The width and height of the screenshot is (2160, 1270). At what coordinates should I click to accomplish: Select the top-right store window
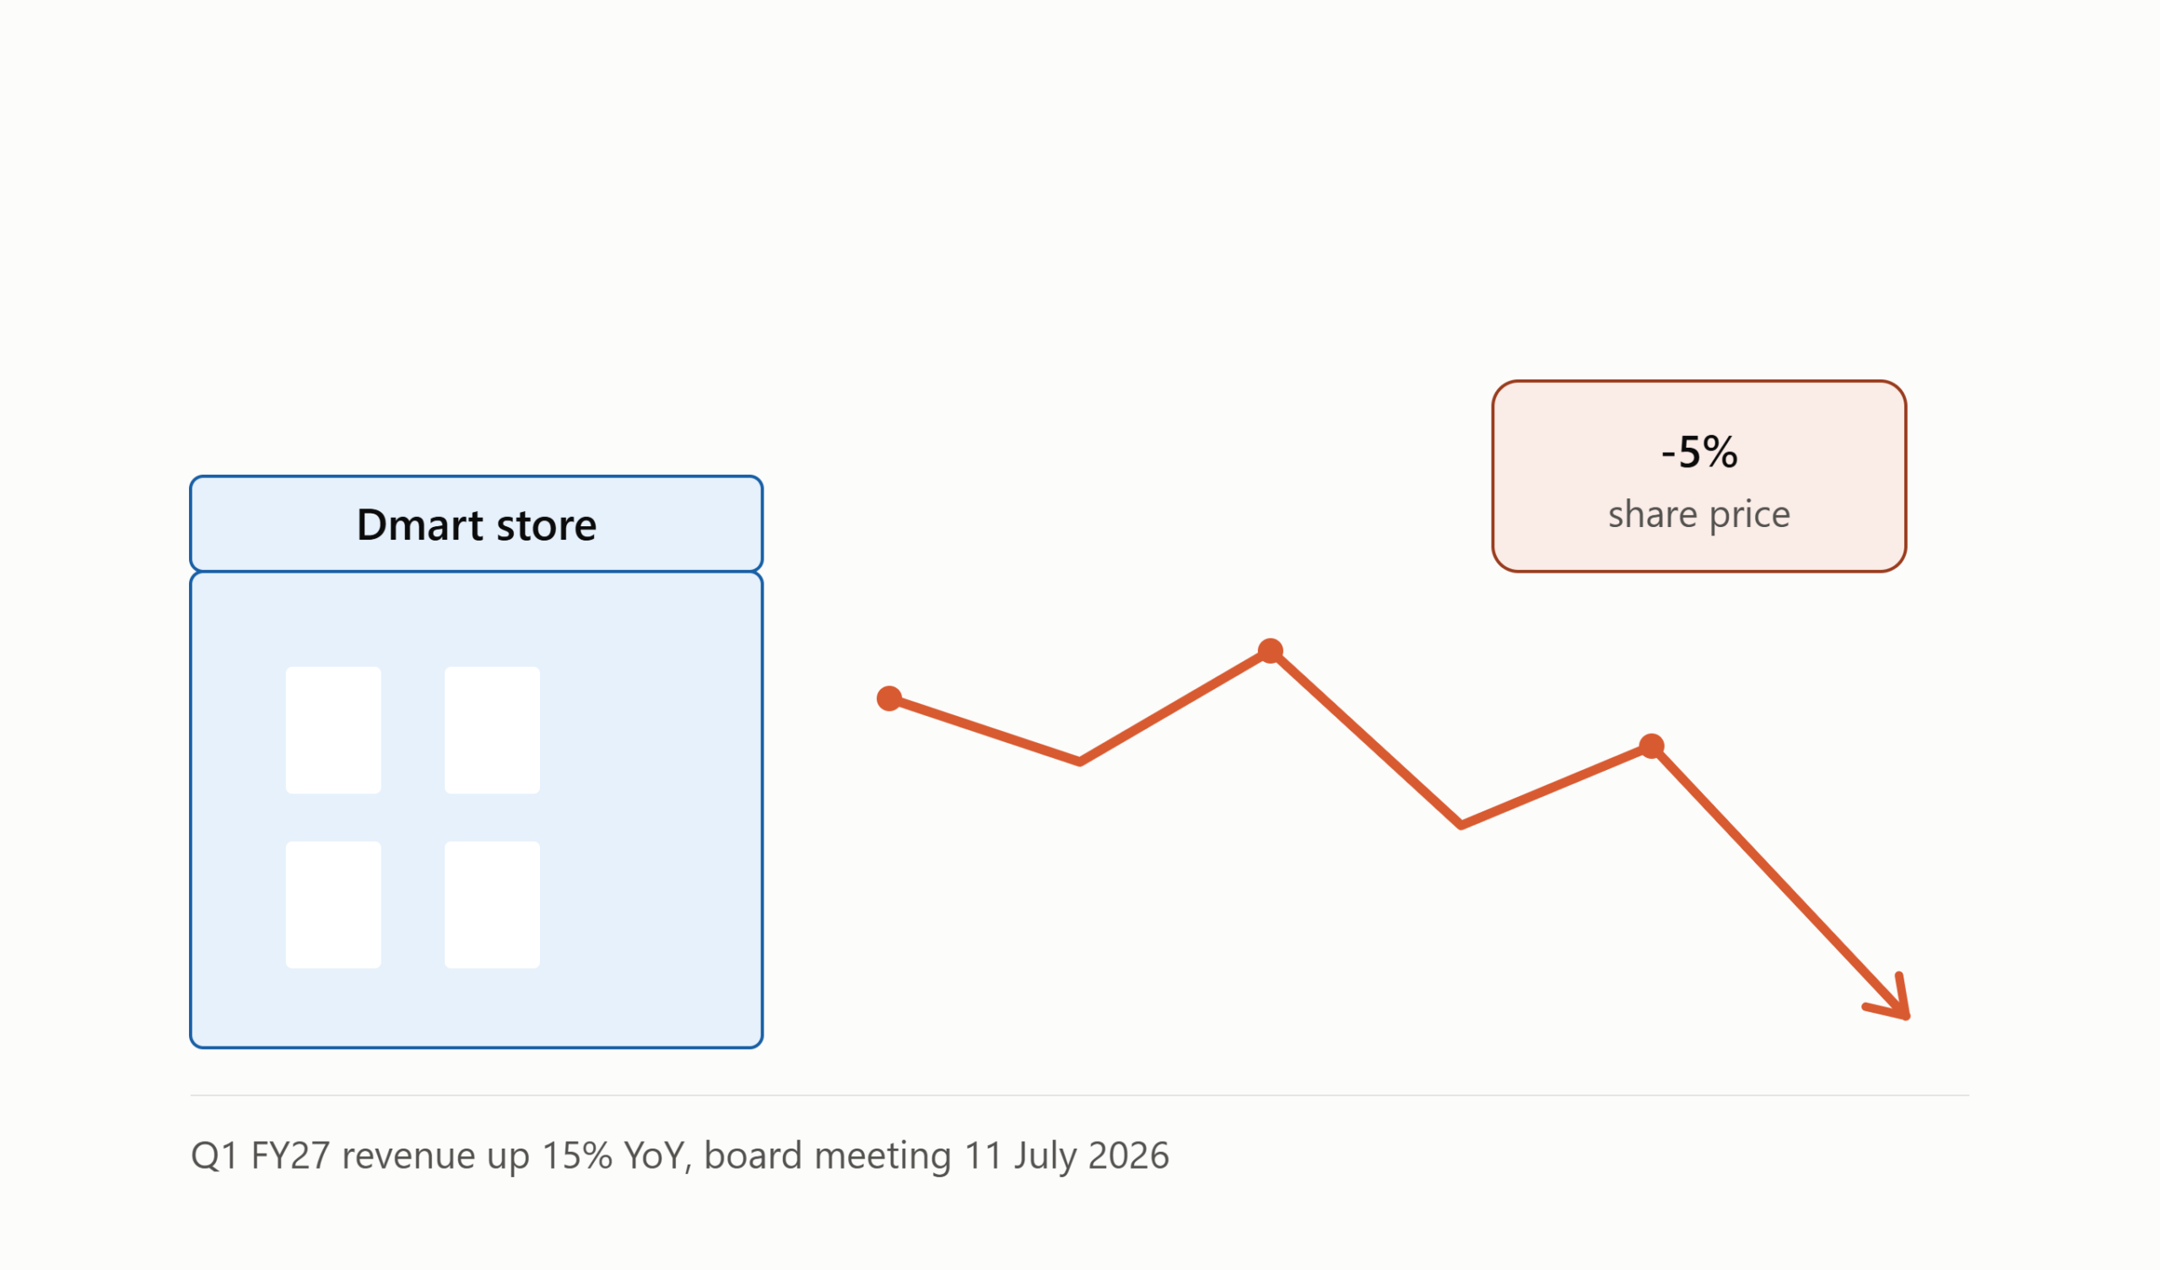(x=492, y=730)
